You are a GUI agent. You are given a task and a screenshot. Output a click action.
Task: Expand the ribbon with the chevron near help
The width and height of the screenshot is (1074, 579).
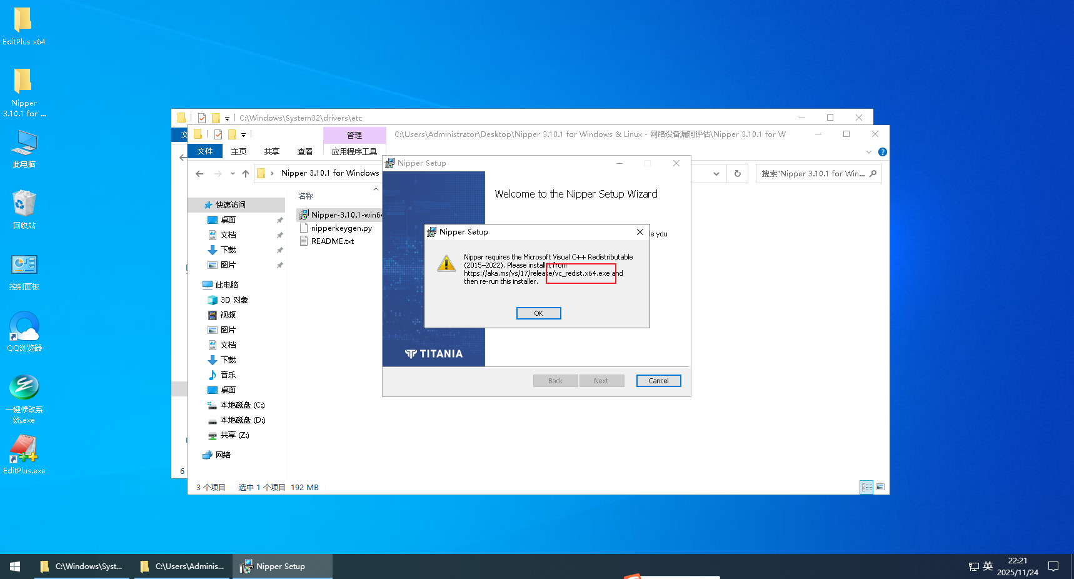pyautogui.click(x=868, y=152)
